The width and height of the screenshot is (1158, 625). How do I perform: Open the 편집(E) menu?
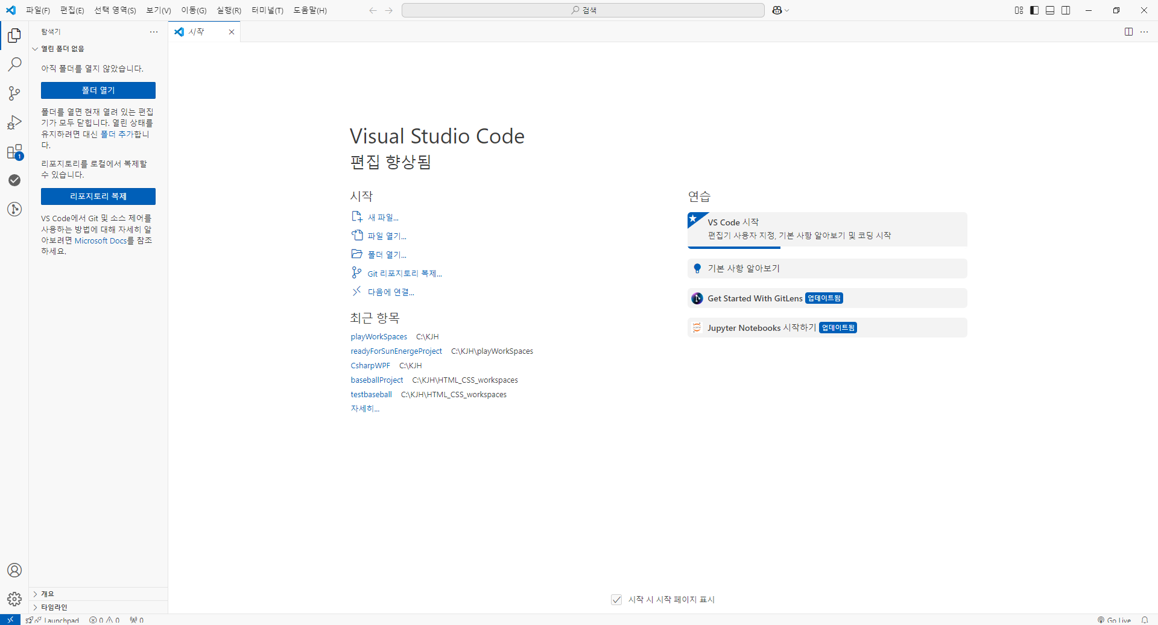pos(72,10)
